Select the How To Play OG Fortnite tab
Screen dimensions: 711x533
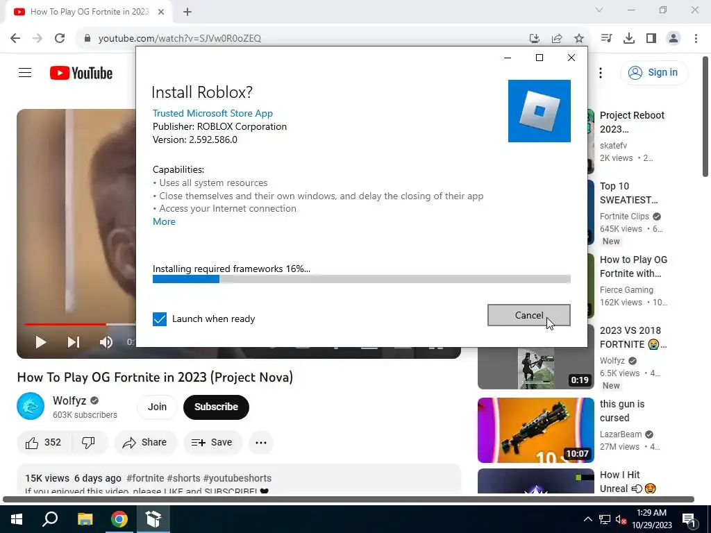click(88, 12)
